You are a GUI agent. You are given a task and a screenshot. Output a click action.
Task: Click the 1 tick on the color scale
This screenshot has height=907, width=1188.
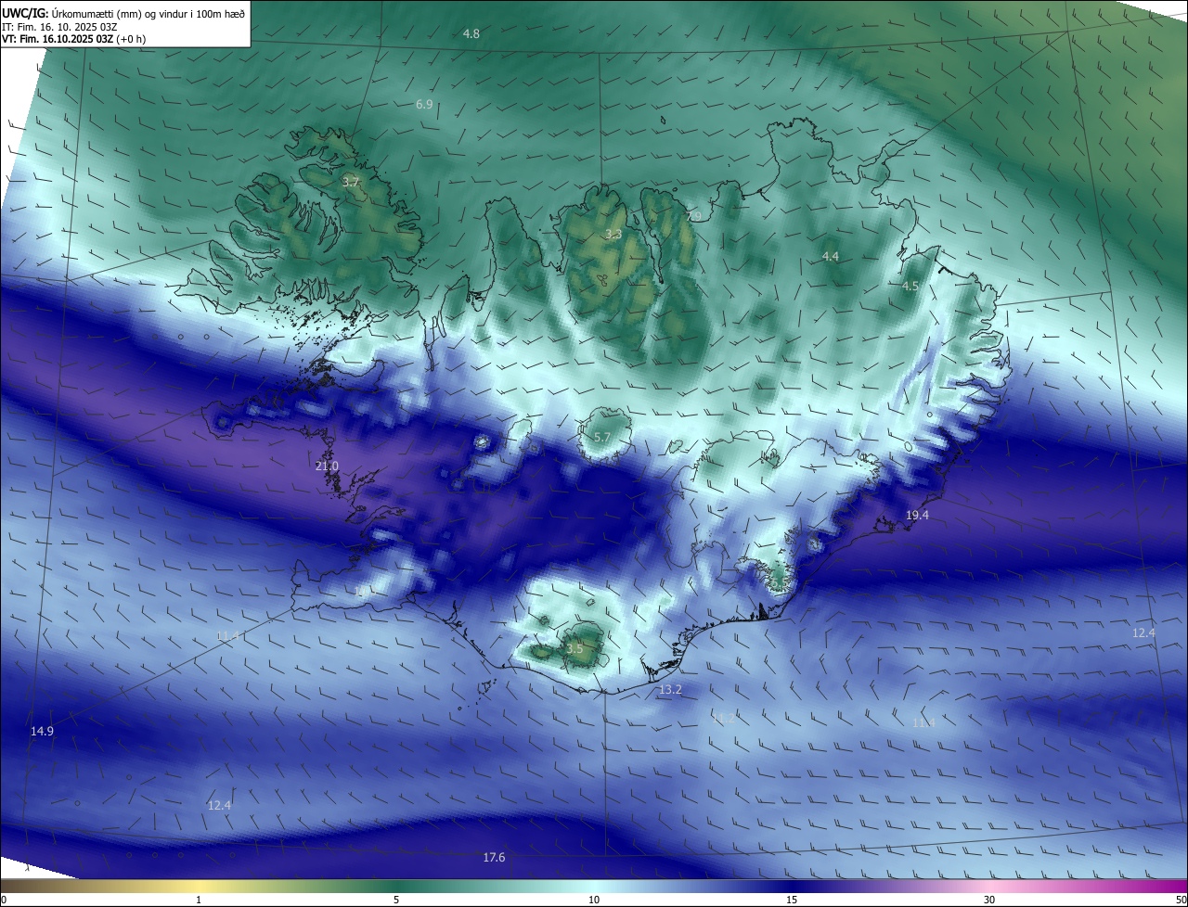[x=199, y=900]
